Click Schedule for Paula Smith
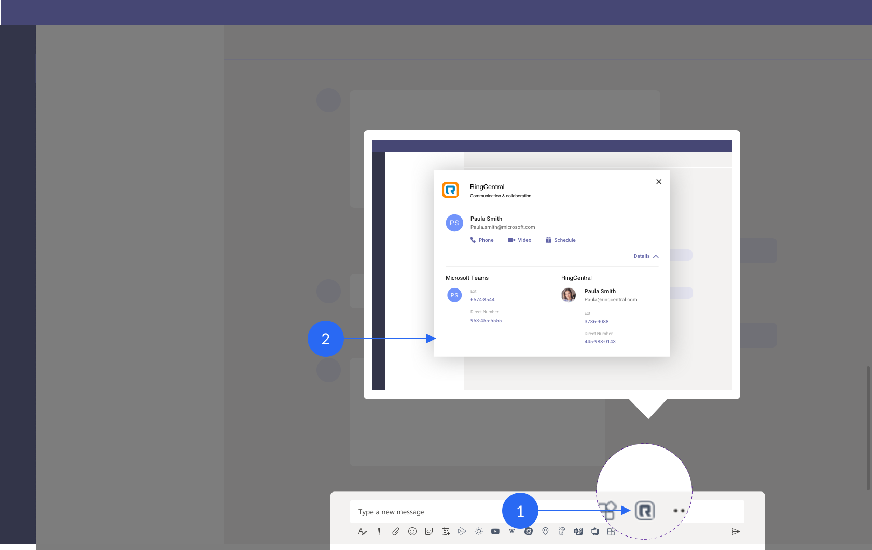Viewport: 872px width, 550px height. click(x=561, y=240)
